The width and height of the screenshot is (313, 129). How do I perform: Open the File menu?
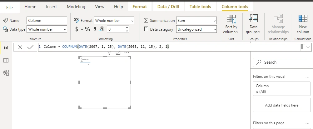(9, 7)
